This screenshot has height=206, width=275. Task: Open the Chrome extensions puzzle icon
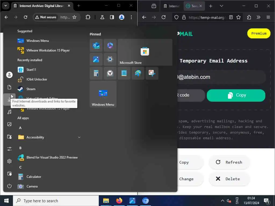pyautogui.click(x=88, y=17)
